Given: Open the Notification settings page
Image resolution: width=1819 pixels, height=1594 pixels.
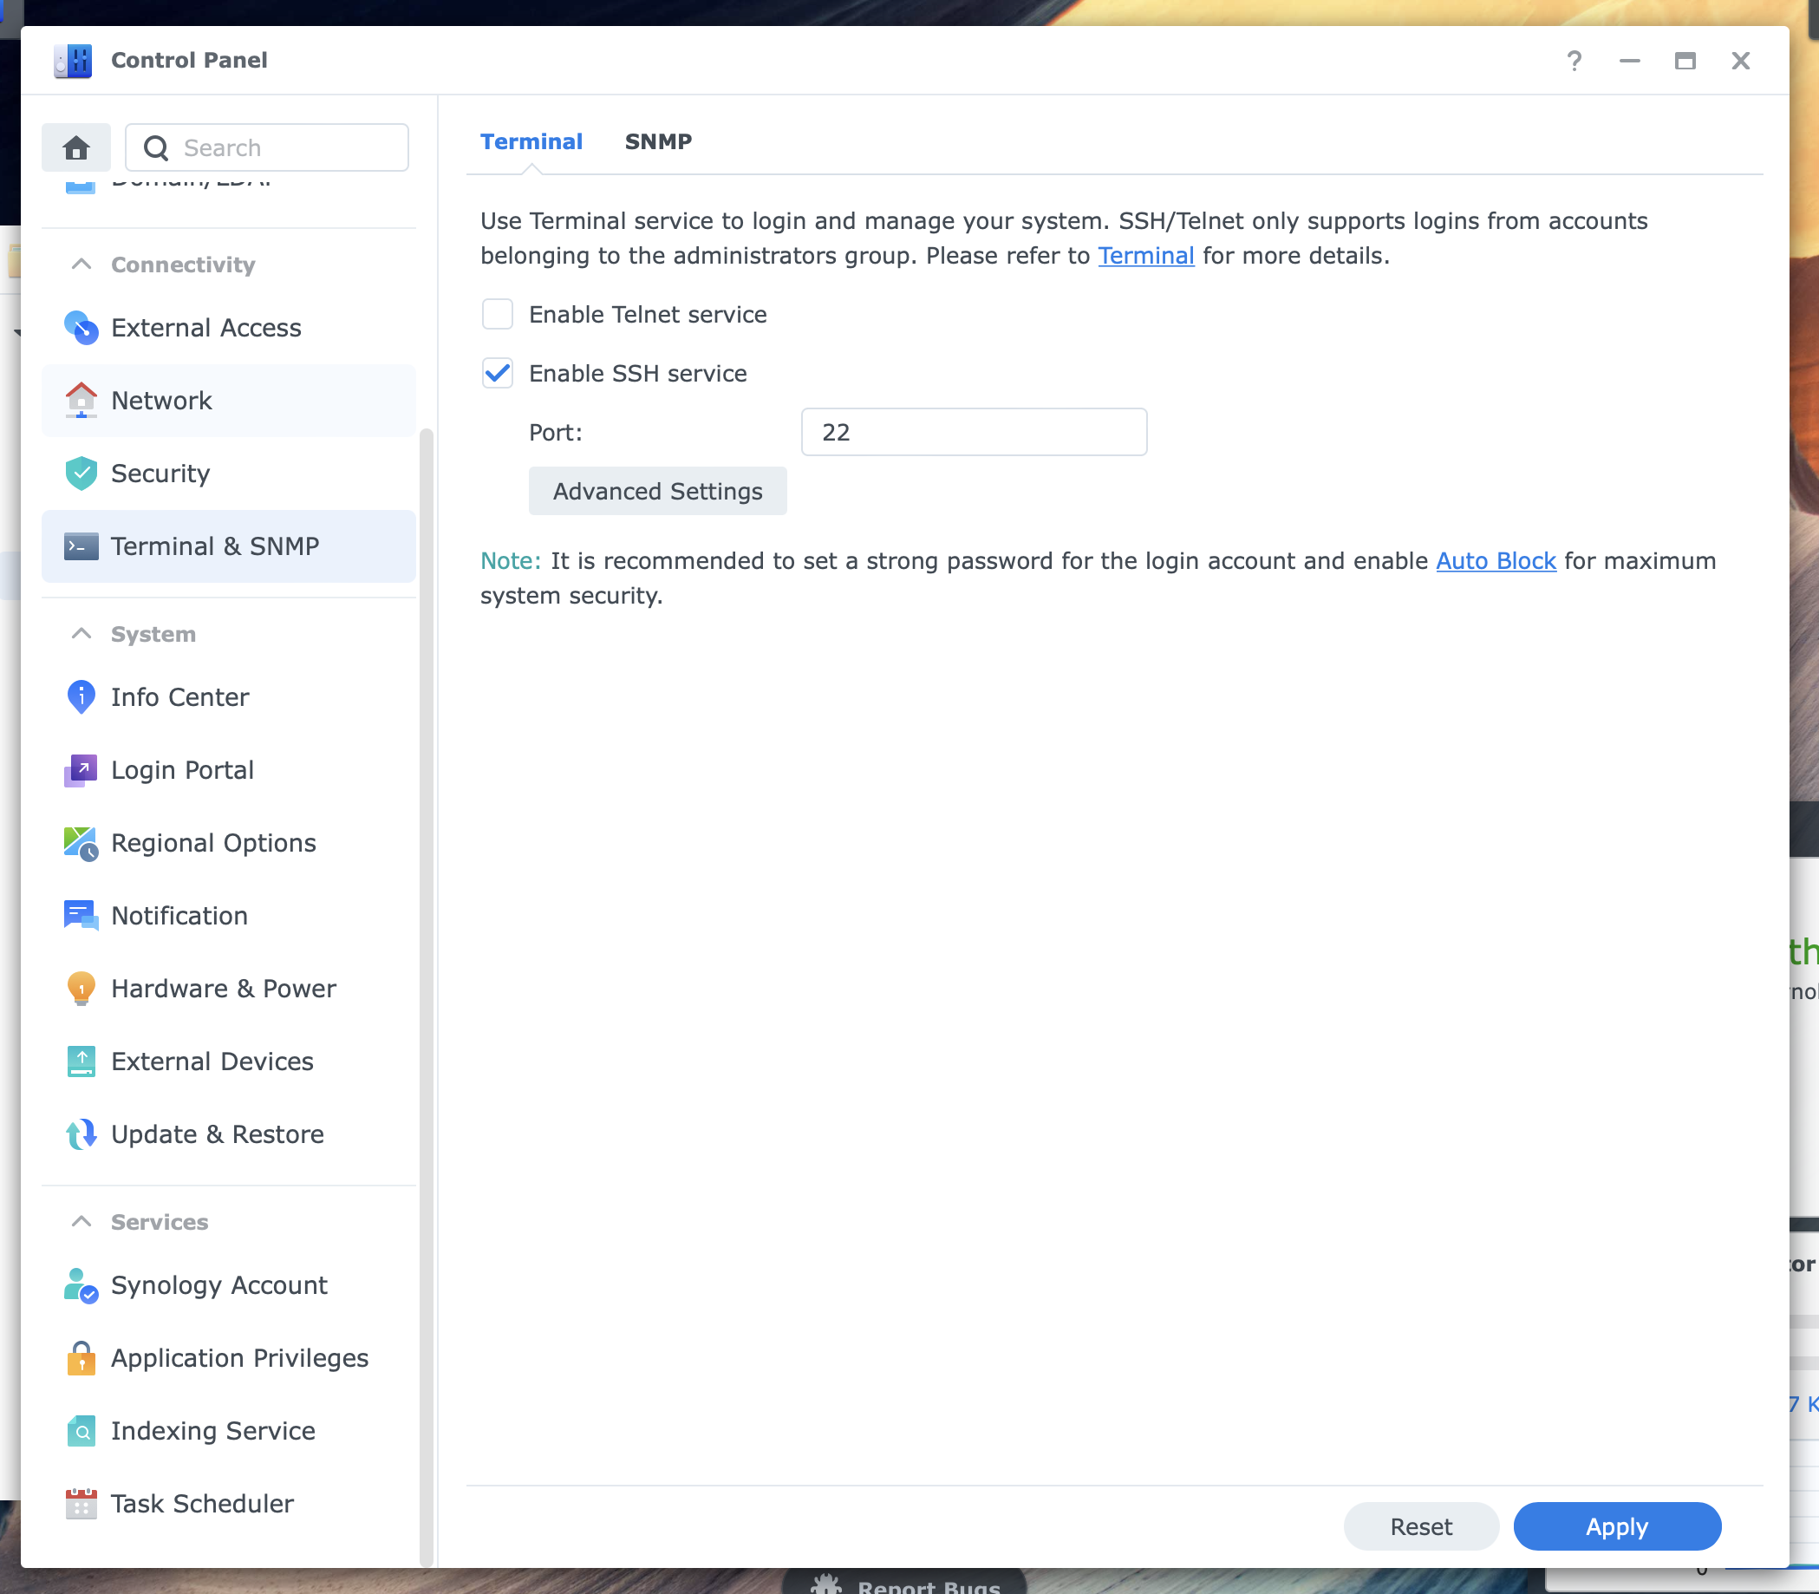Looking at the screenshot, I should [229, 916].
